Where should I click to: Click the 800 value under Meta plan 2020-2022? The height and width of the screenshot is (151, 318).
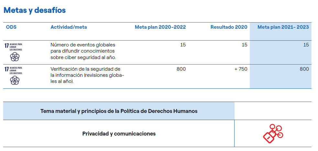click(181, 69)
